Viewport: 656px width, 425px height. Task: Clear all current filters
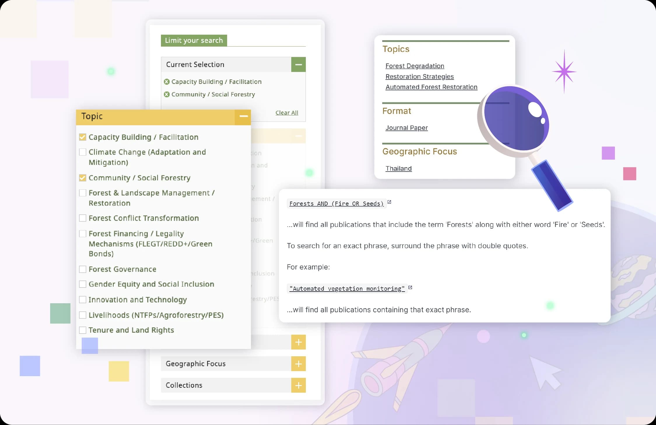tap(287, 112)
